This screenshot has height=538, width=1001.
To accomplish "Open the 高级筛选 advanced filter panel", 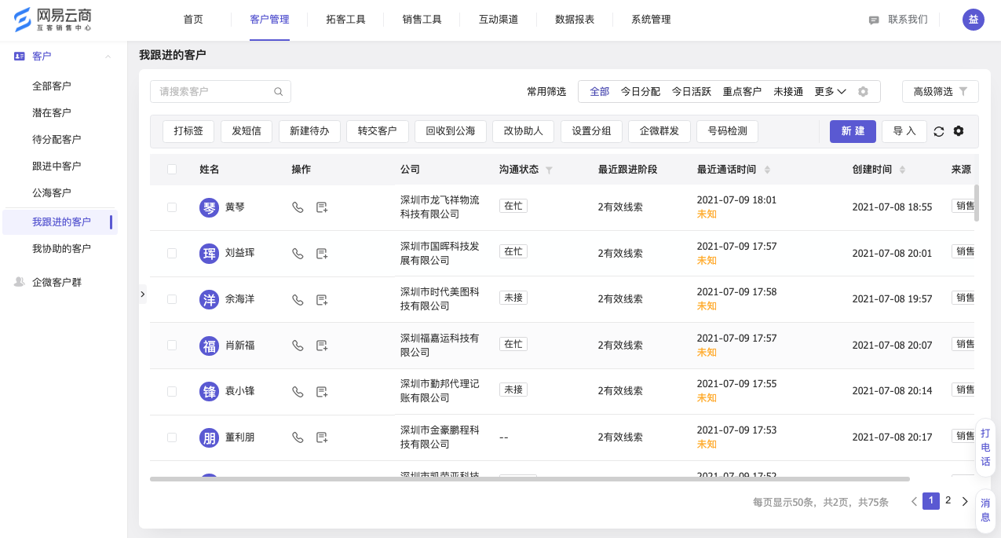I will (x=940, y=92).
